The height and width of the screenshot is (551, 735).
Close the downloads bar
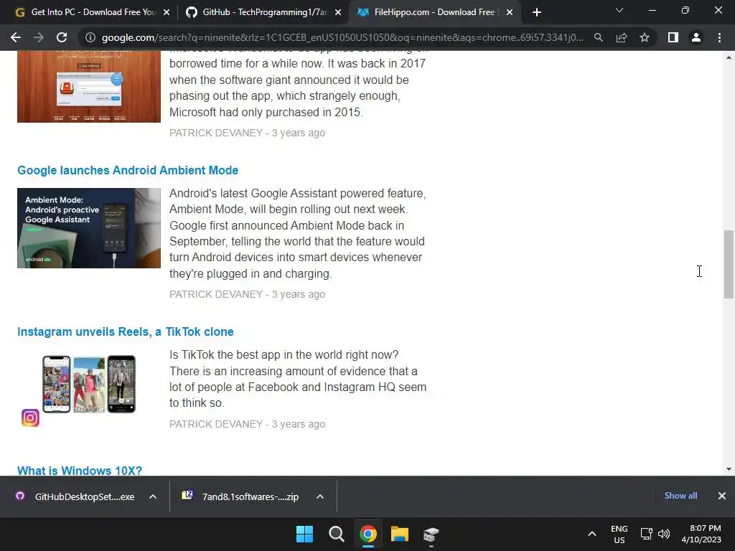point(722,496)
